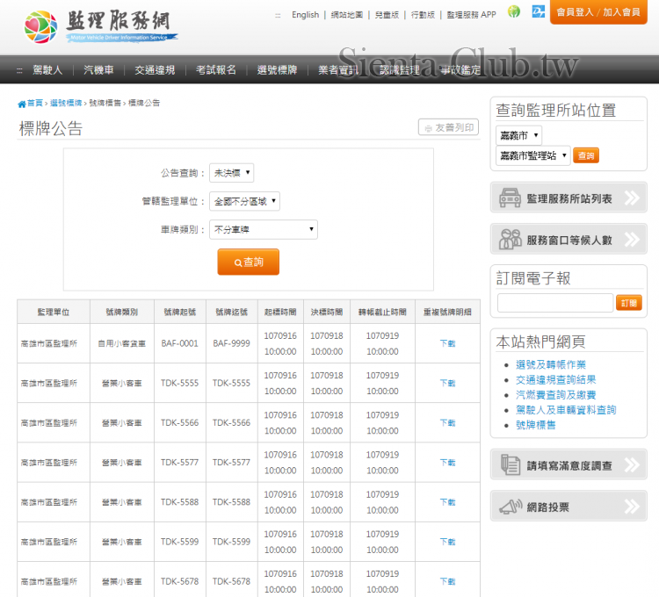The image size is (659, 597).
Task: Open 服務窗口等候人數 people banner
Action: 568,239
